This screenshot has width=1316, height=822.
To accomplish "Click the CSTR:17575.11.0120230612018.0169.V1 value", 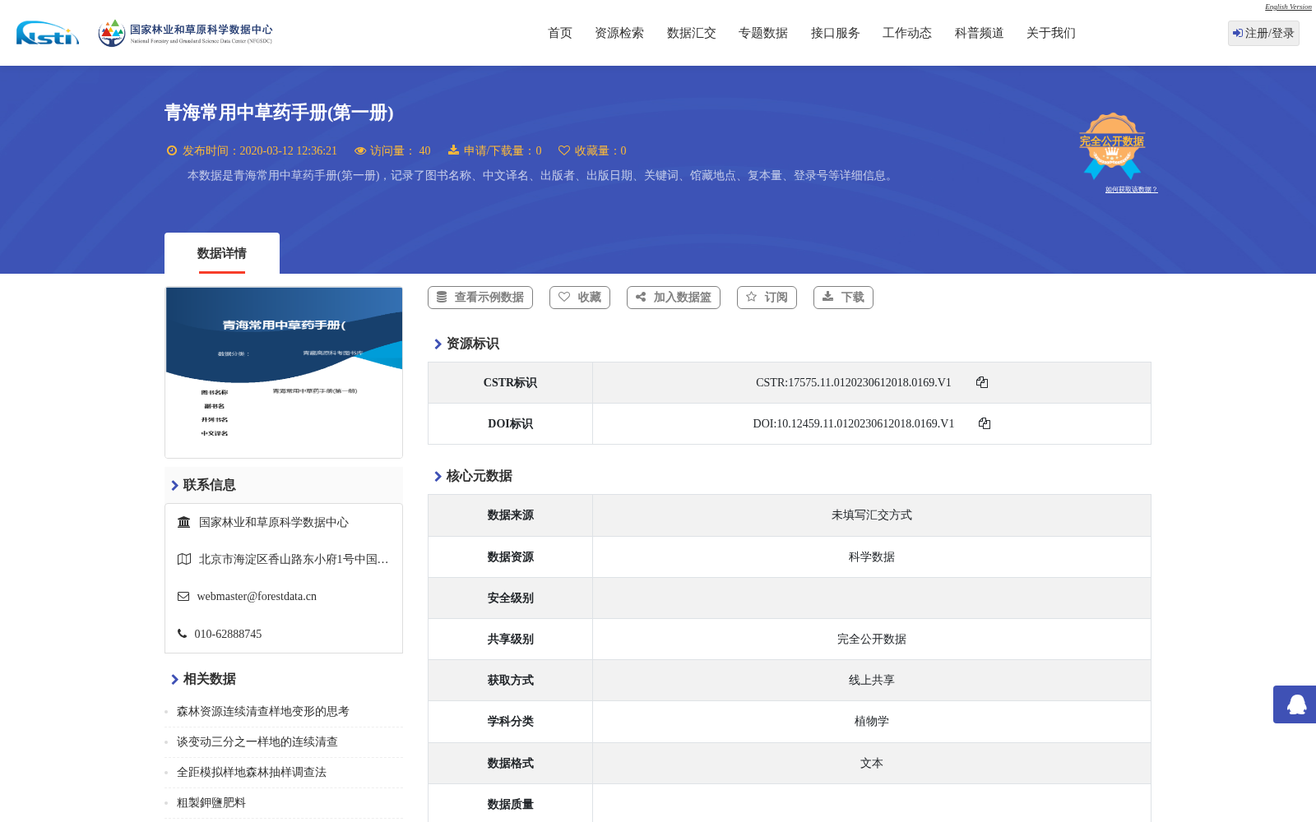I will [854, 382].
